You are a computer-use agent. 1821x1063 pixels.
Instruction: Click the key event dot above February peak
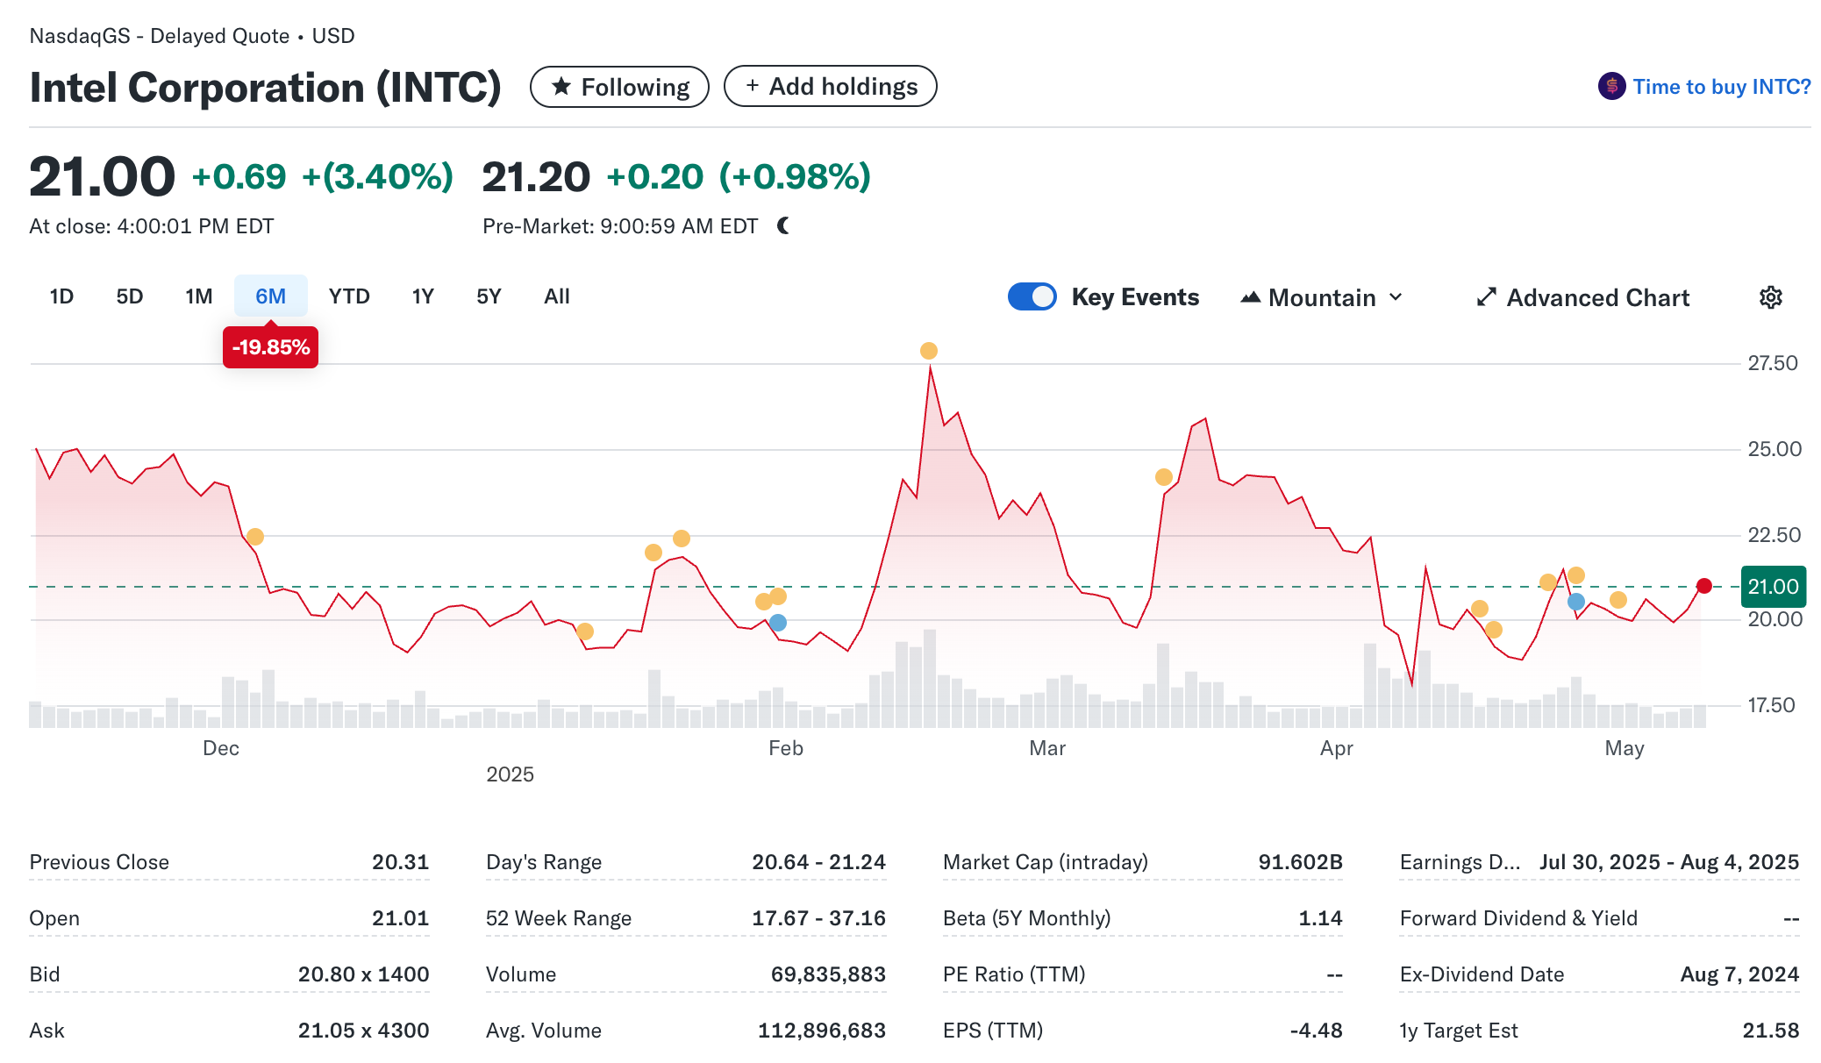(x=928, y=351)
